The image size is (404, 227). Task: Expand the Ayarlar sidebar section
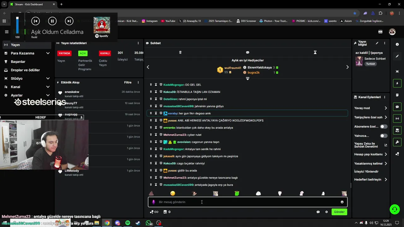27,95
